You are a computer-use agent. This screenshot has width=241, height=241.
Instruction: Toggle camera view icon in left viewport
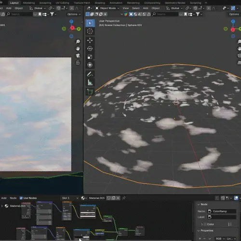pyautogui.click(x=78, y=55)
